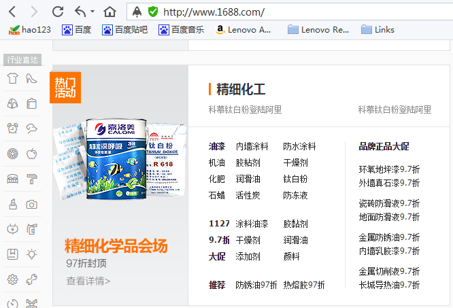Click the 钛白粉 R618 bag image

point(166,159)
